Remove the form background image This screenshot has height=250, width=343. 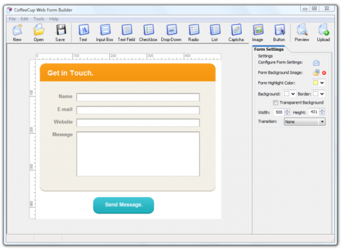324,73
